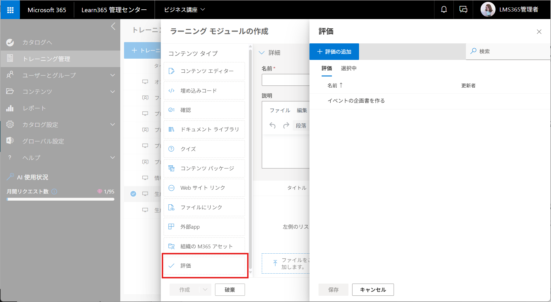
Task: Open the ビジネス講座 dropdown
Action: tap(184, 10)
